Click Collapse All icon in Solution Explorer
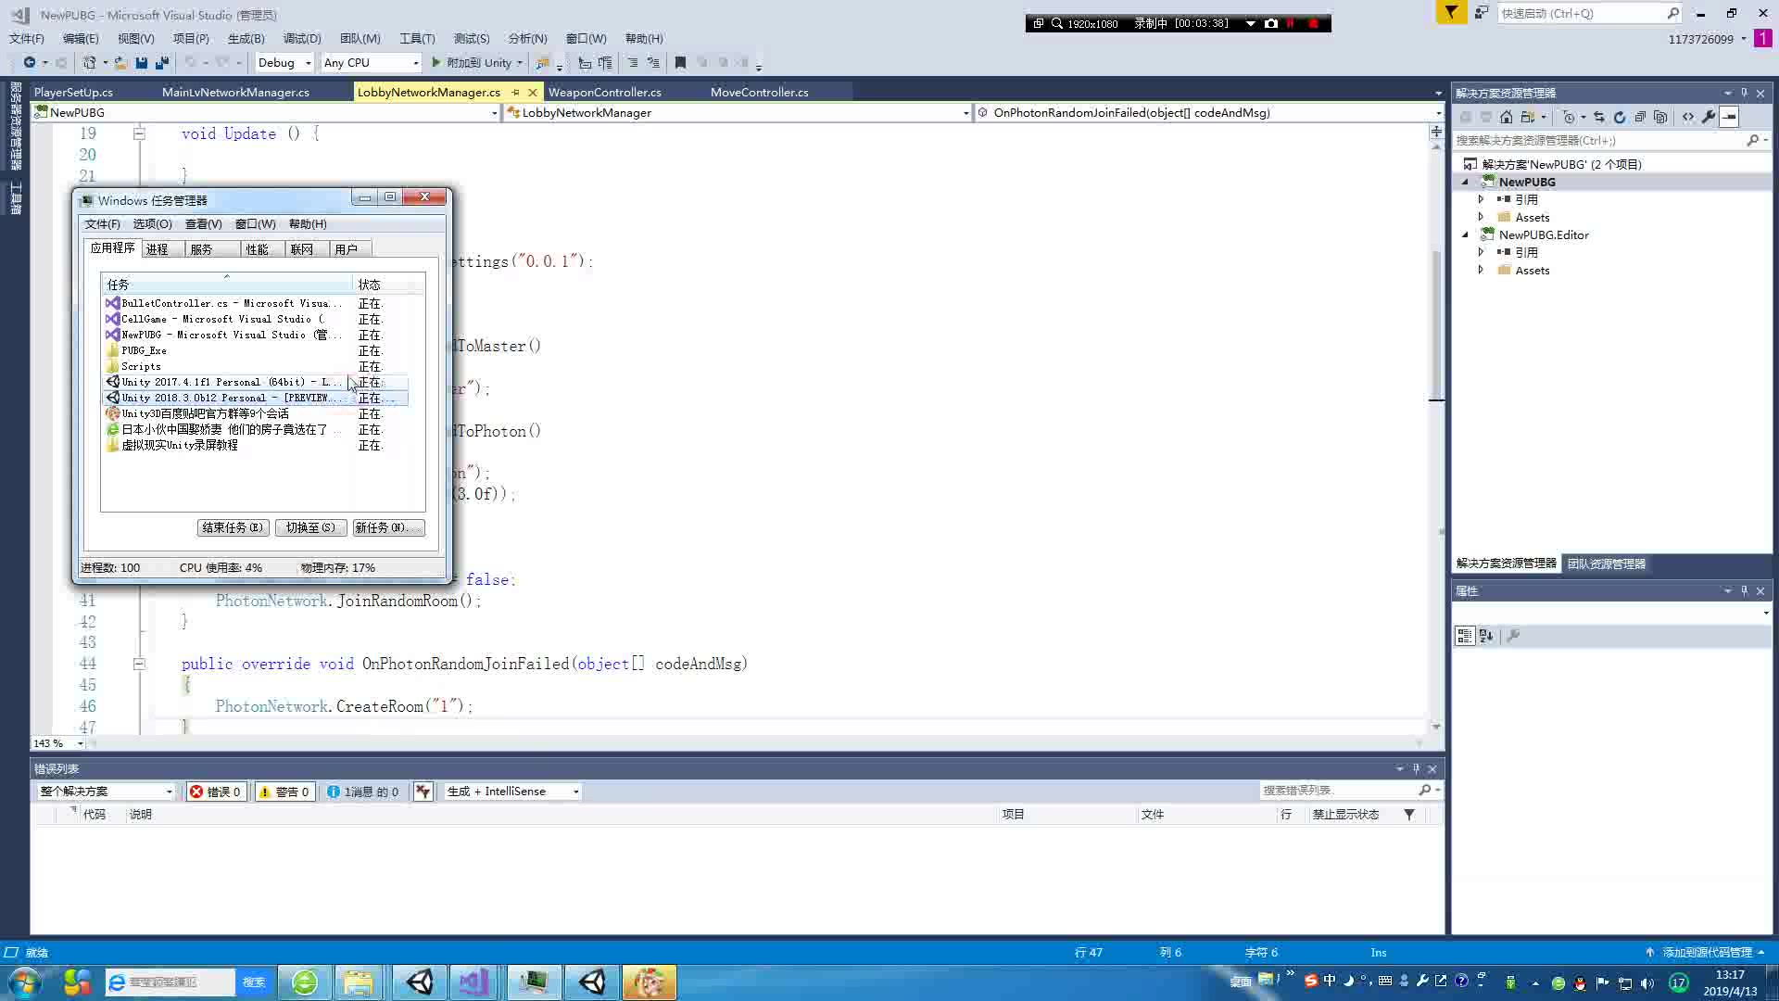The width and height of the screenshot is (1779, 1001). coord(1640,117)
